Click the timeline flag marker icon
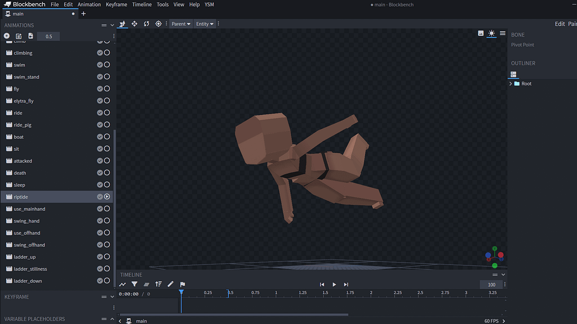Viewport: 577px width, 324px height. click(183, 284)
